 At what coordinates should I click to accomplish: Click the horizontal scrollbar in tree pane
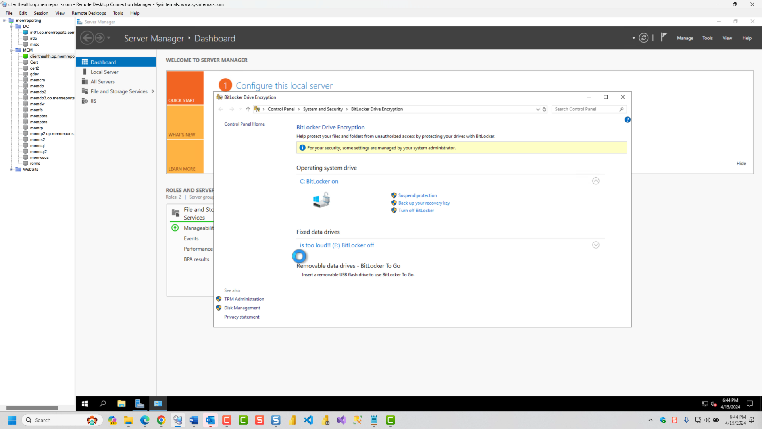coord(32,408)
